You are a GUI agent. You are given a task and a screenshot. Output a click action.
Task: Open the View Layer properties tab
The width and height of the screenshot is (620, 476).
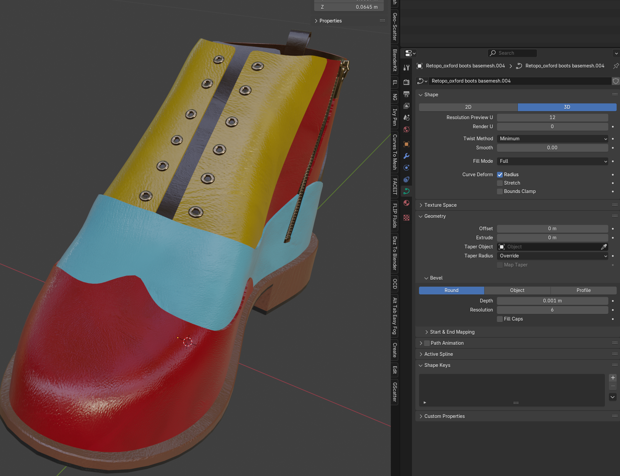pos(406,106)
